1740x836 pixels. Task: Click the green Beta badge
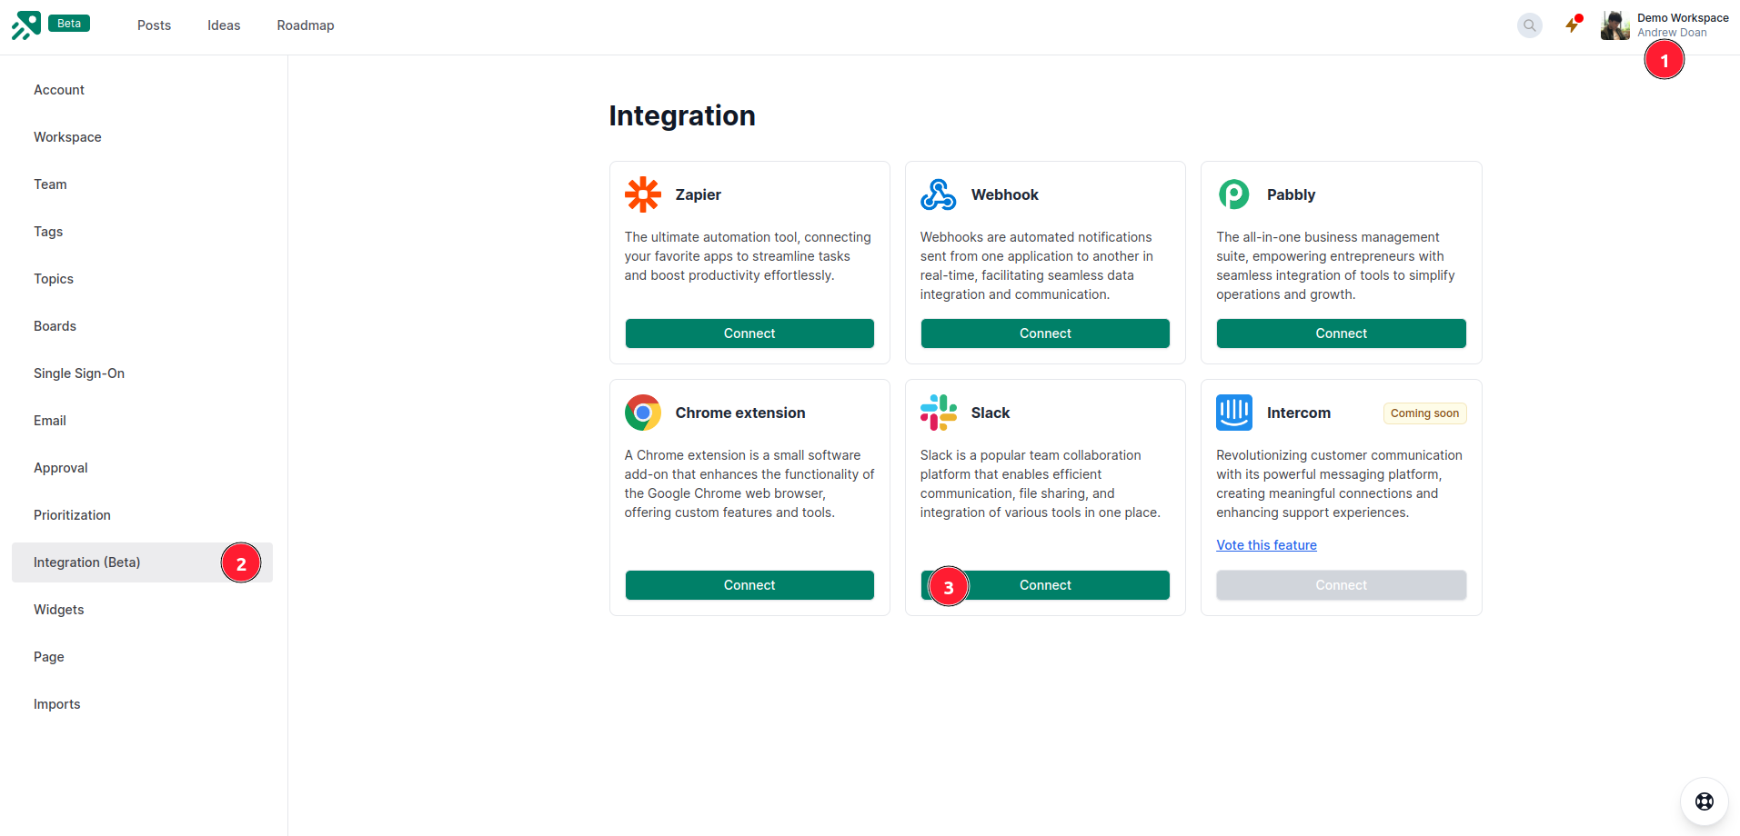click(69, 24)
